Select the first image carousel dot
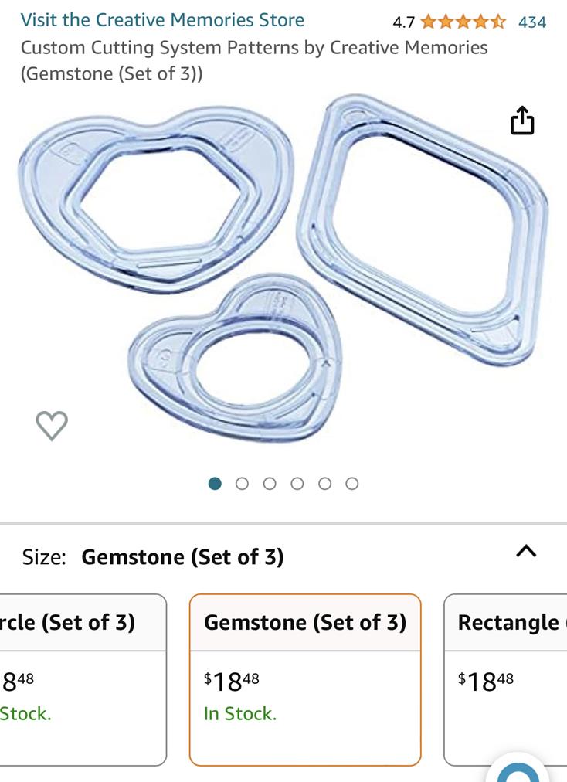 (216, 484)
